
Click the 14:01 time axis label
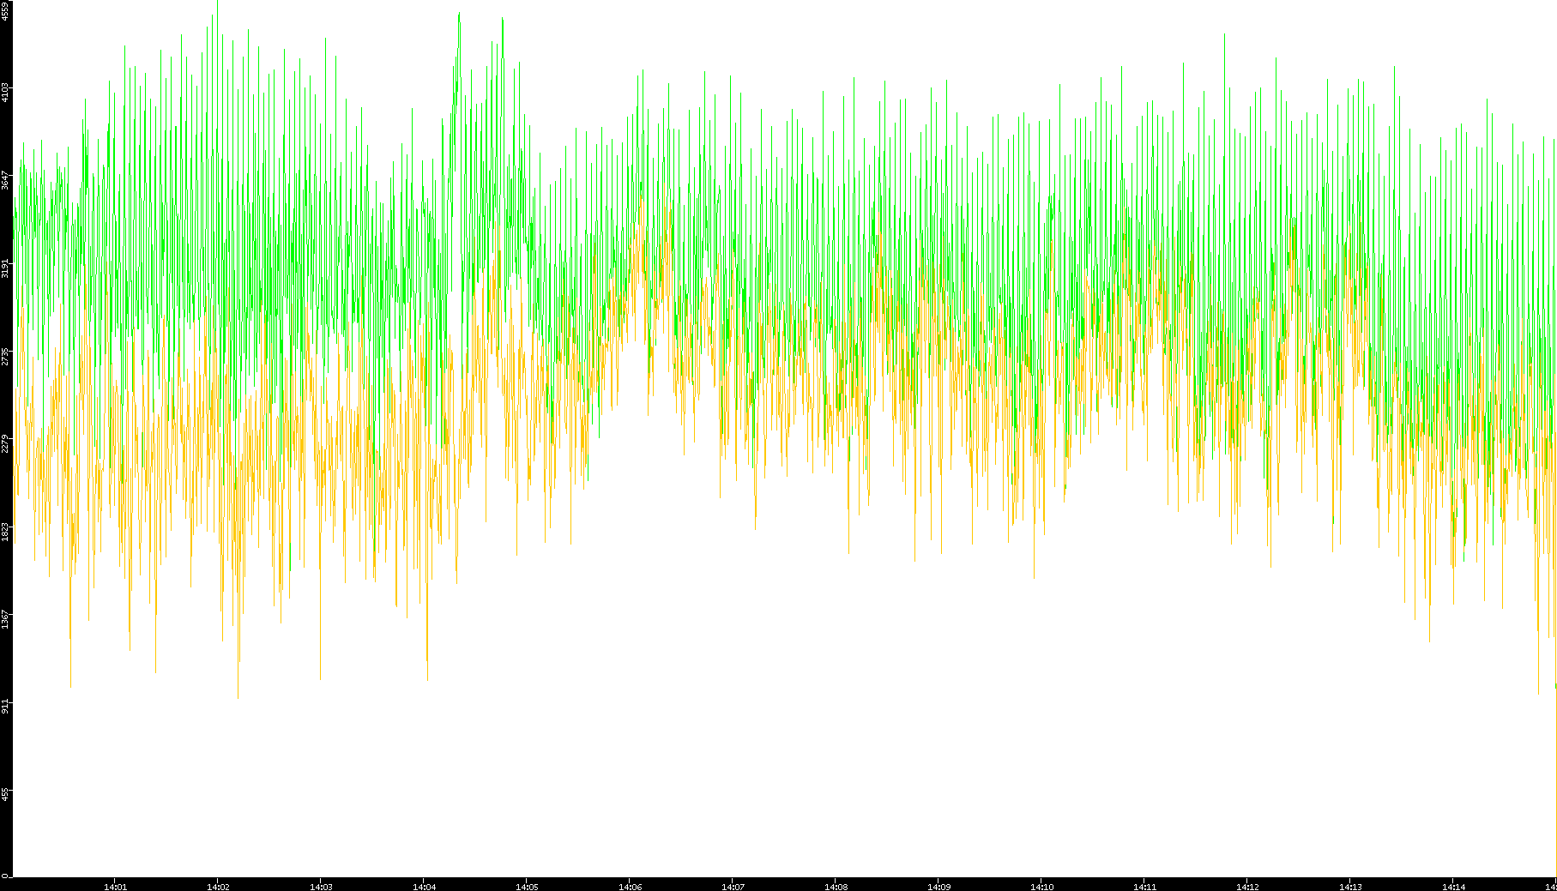(115, 887)
